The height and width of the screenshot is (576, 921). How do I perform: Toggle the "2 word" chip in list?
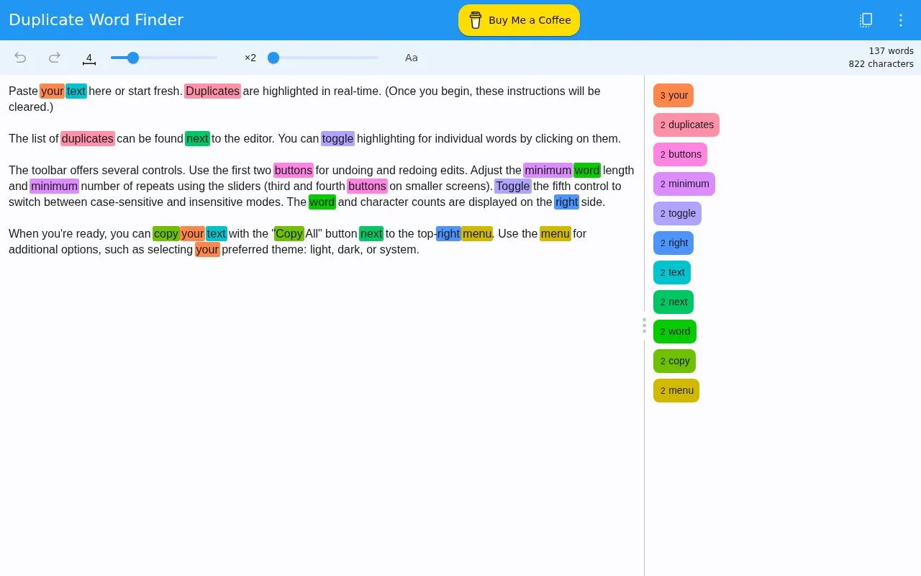[x=675, y=331]
